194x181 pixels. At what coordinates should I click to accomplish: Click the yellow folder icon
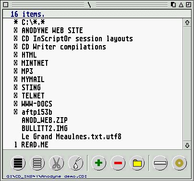tap(137, 163)
